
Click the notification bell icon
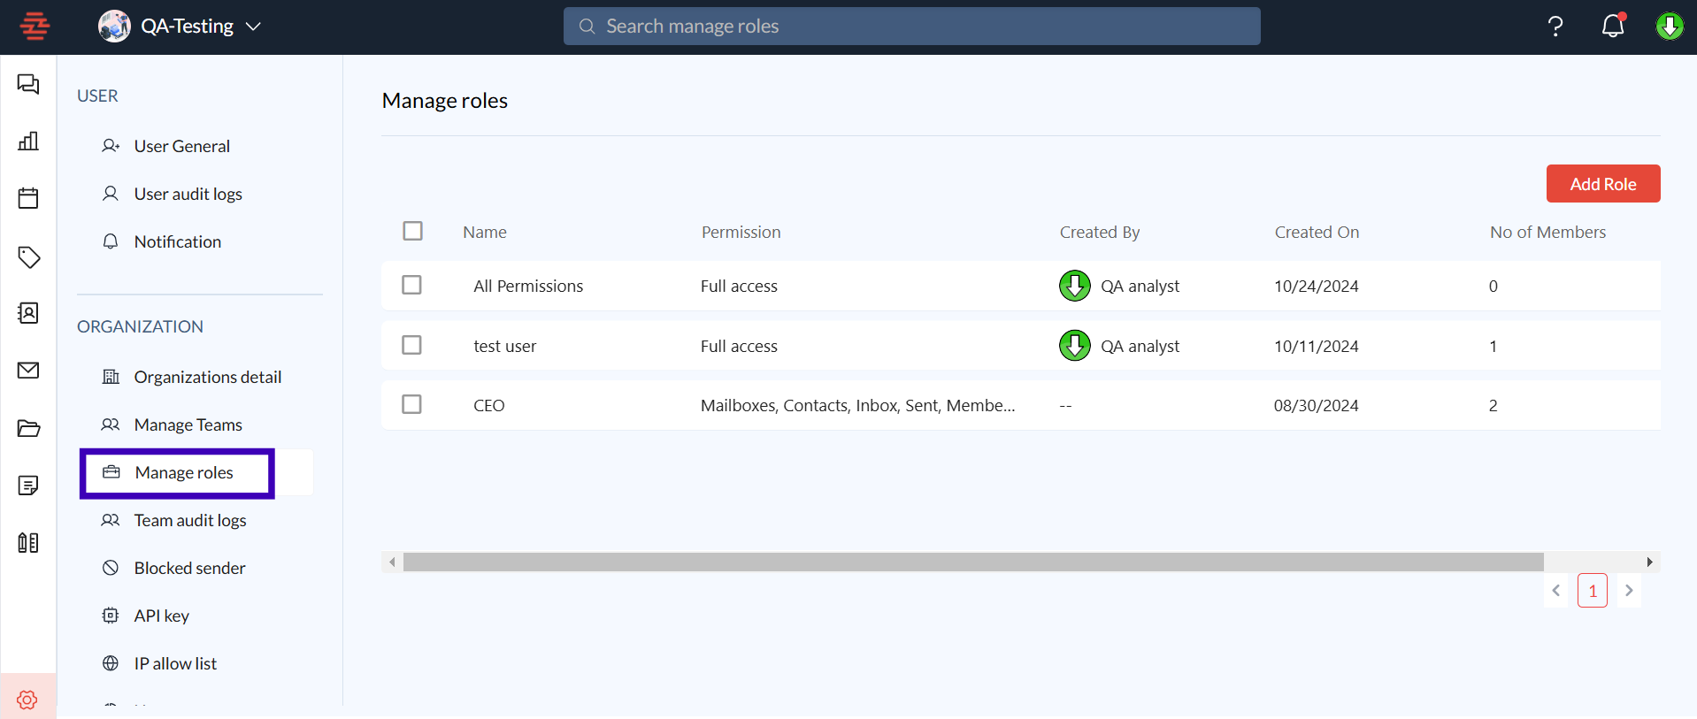[1613, 27]
